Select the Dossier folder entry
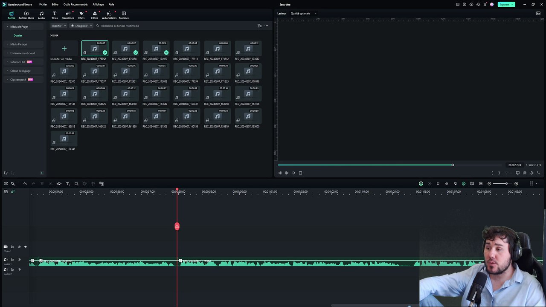This screenshot has width=546, height=307. pyautogui.click(x=18, y=35)
